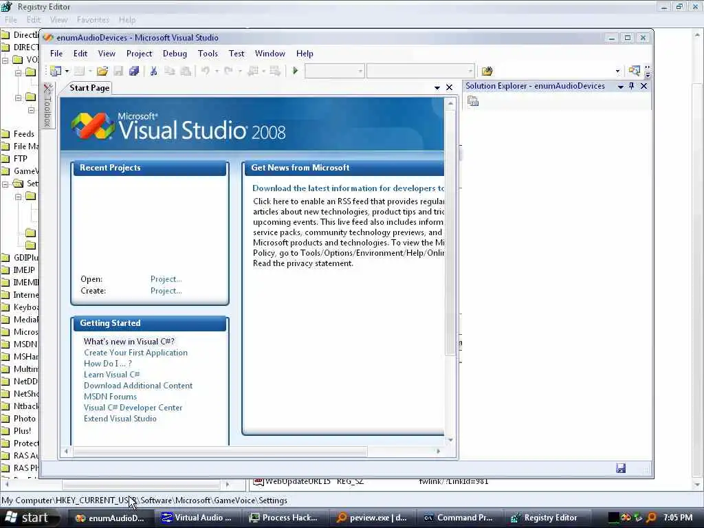Expand toolbar options overflow chevron
This screenshot has height=528, width=704.
[x=648, y=71]
